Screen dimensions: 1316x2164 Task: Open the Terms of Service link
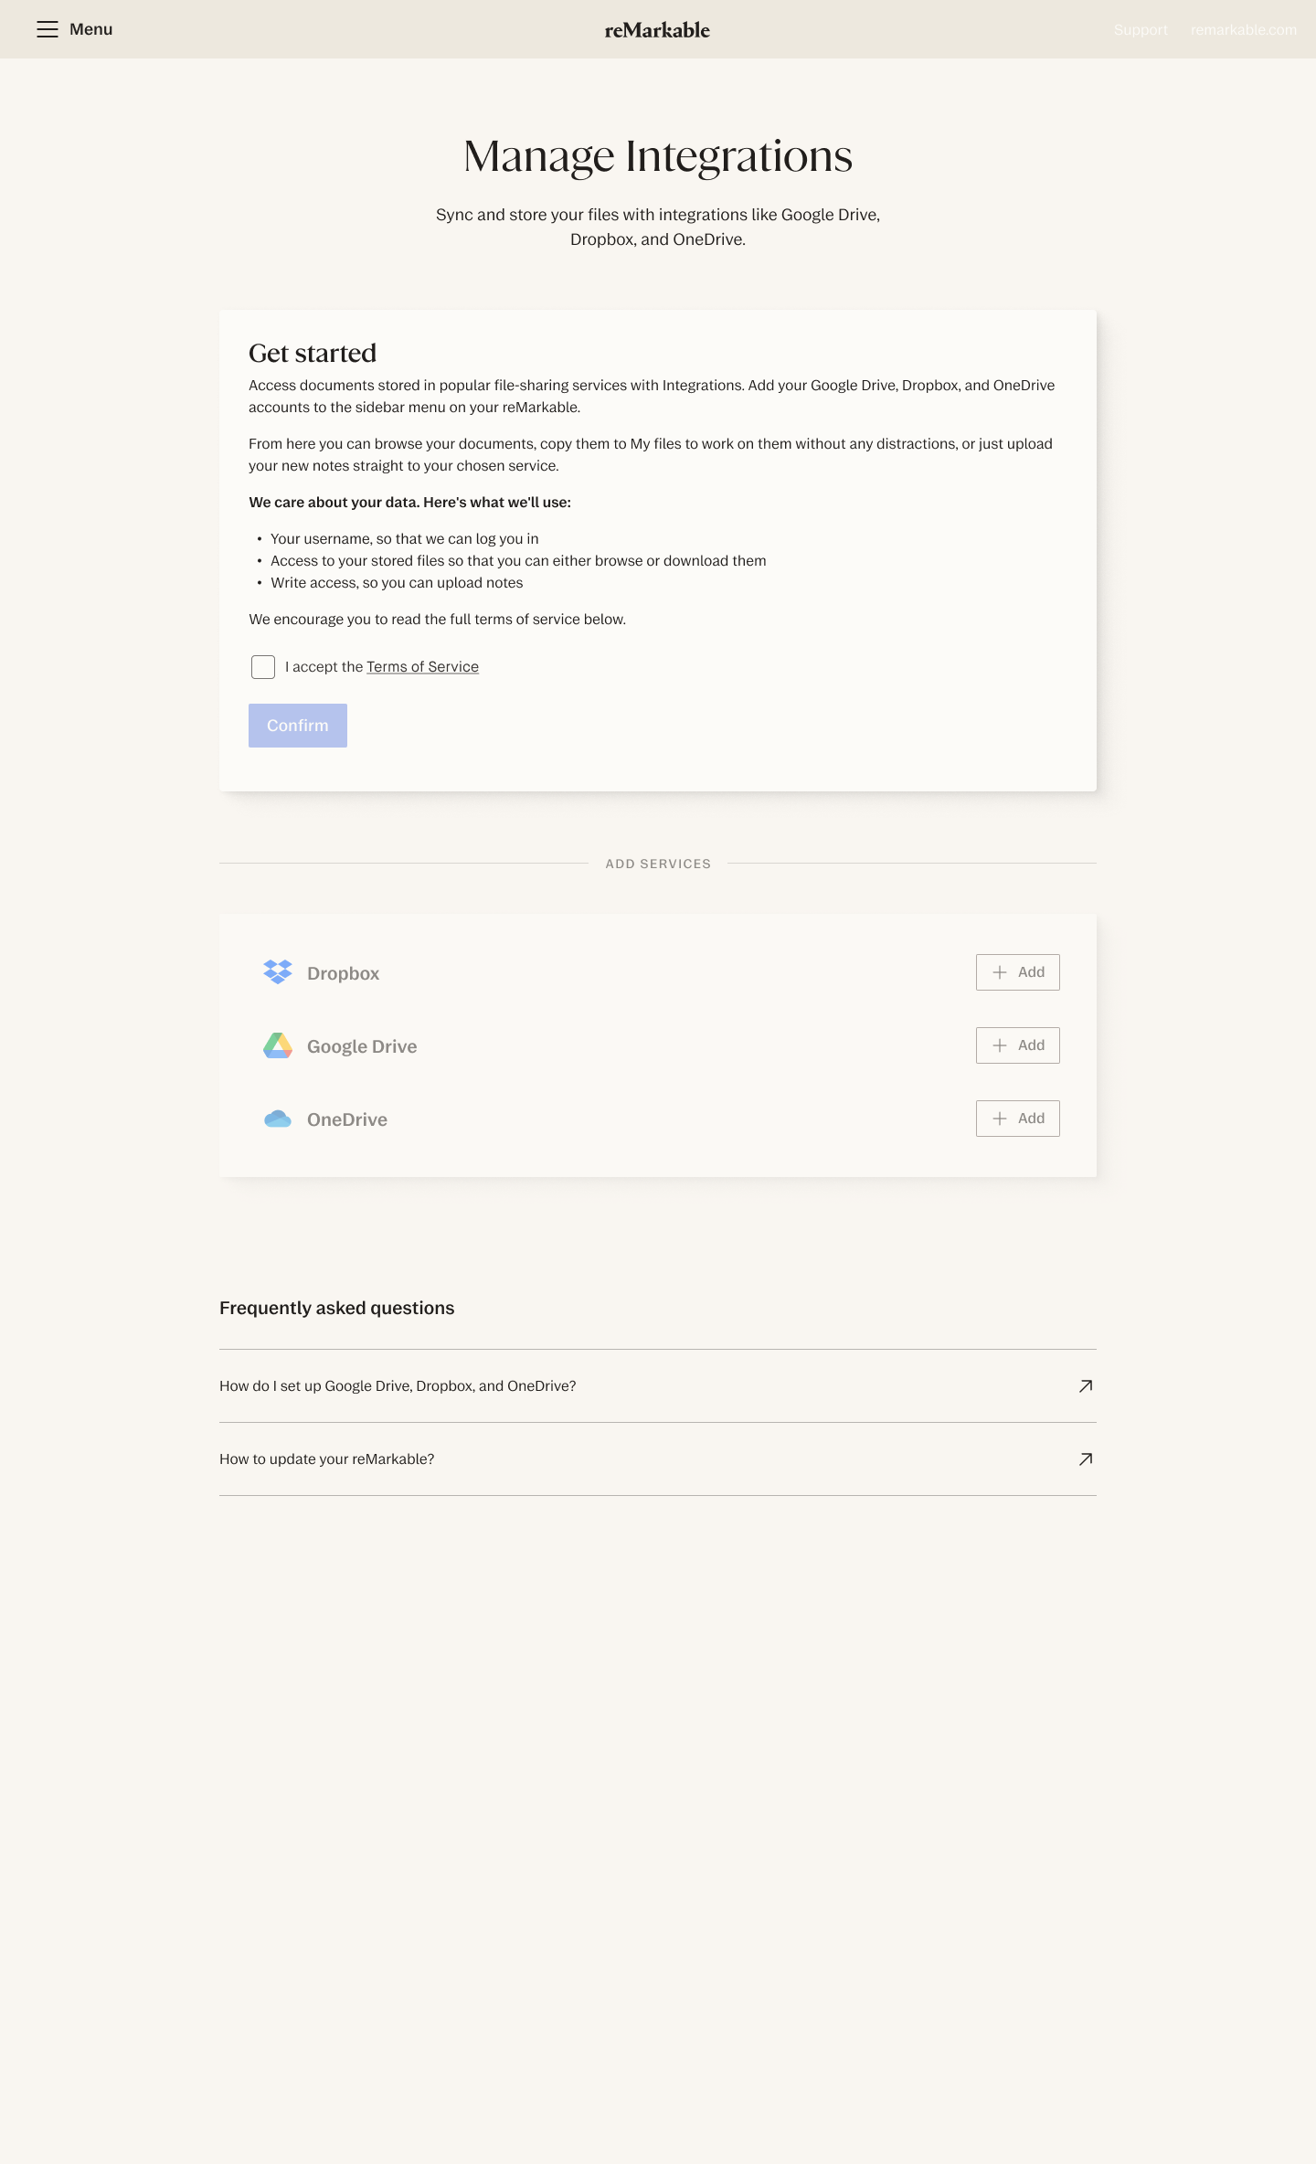422,666
